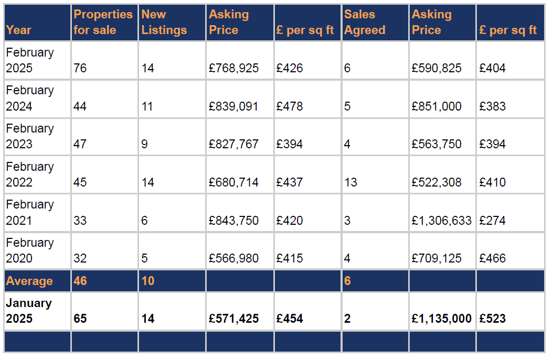
Task: Select the February 2025 row label
Action: pos(30,60)
